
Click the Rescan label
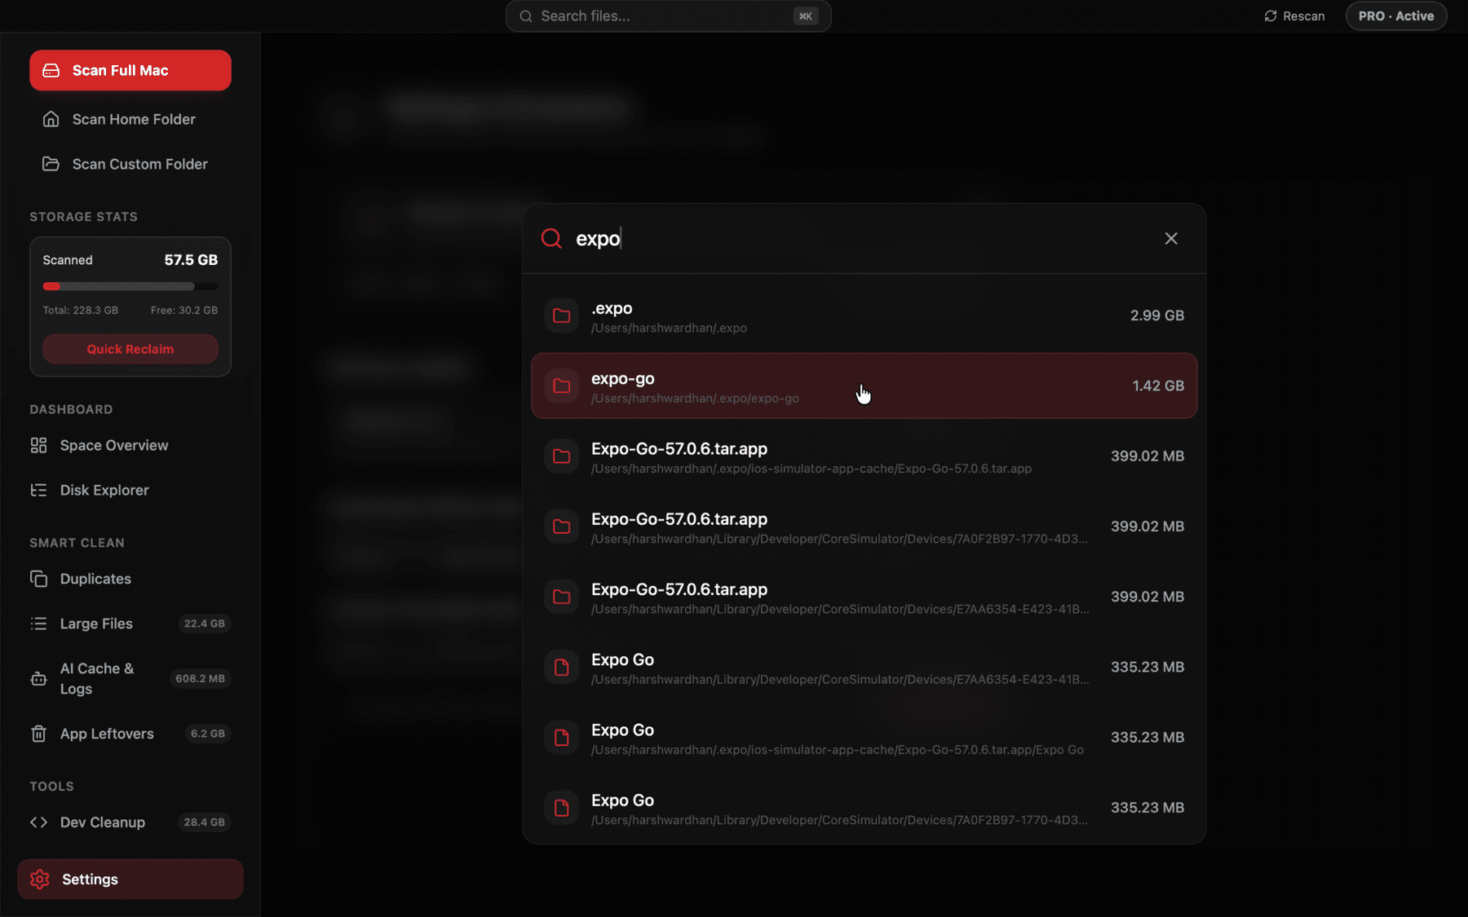coord(1303,16)
